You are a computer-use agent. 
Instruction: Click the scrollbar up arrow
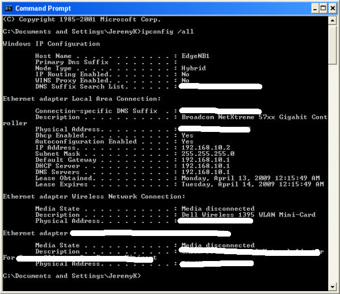coord(332,20)
